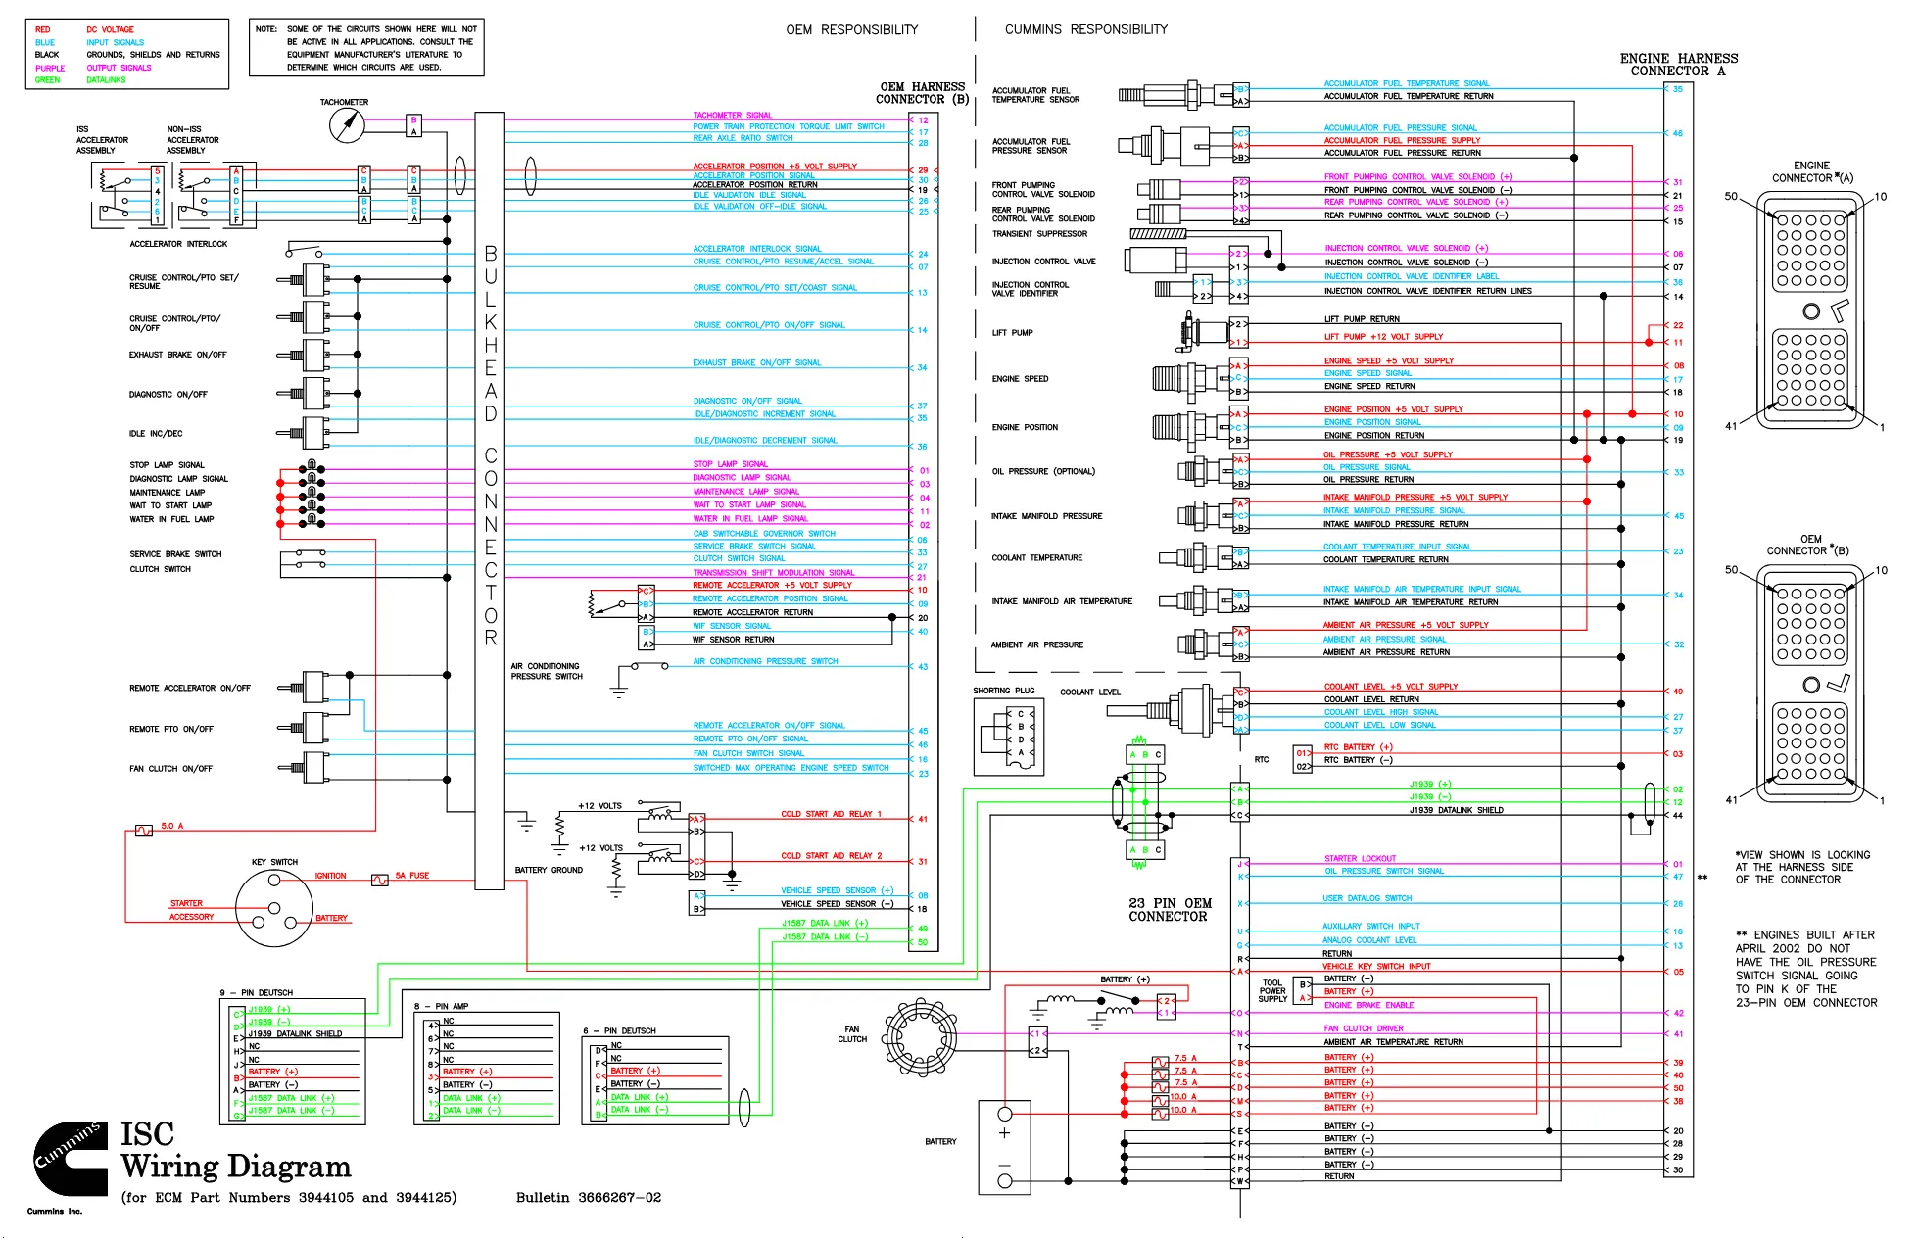
Task: Click the 'STARTER LOCKOUT' wire label
Action: 1361,859
